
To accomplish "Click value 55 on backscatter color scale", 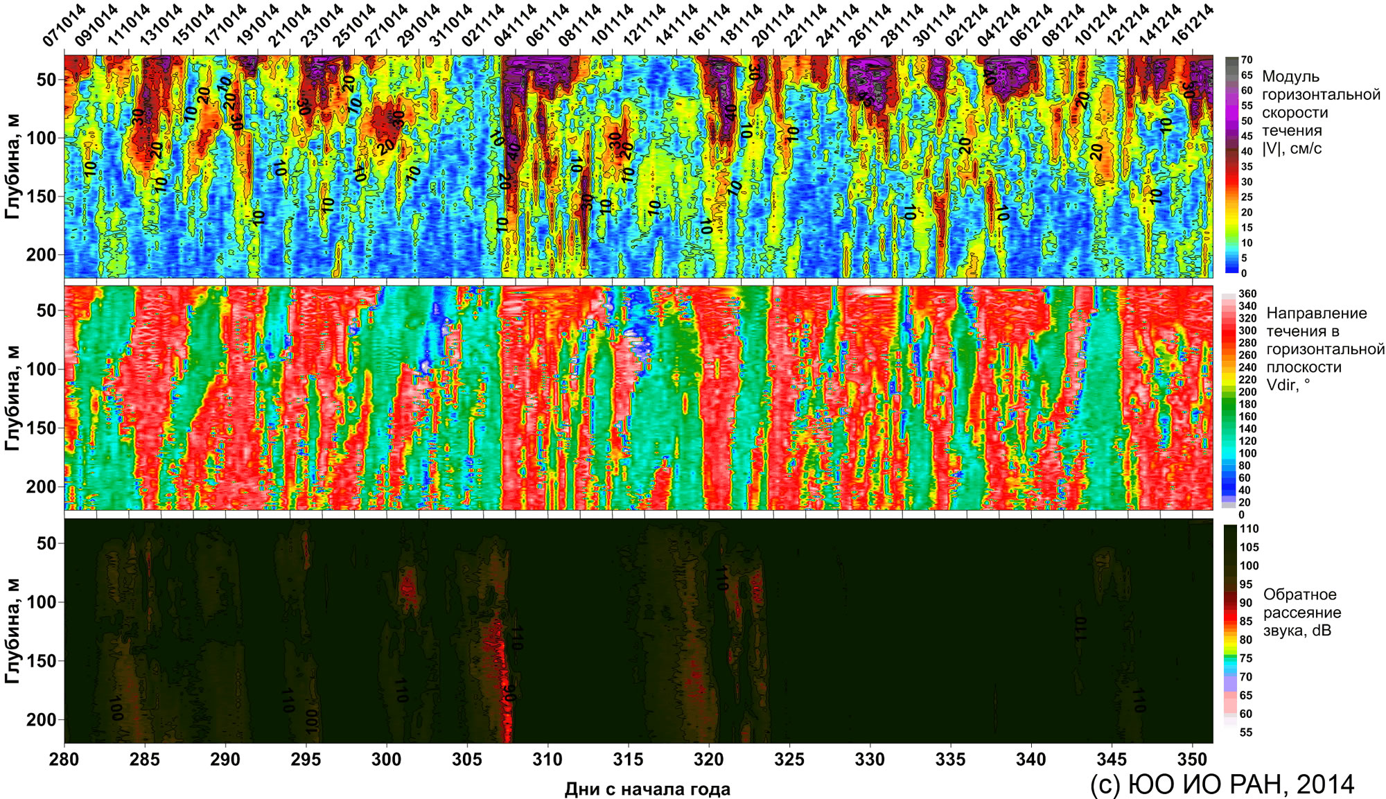I will [1246, 732].
